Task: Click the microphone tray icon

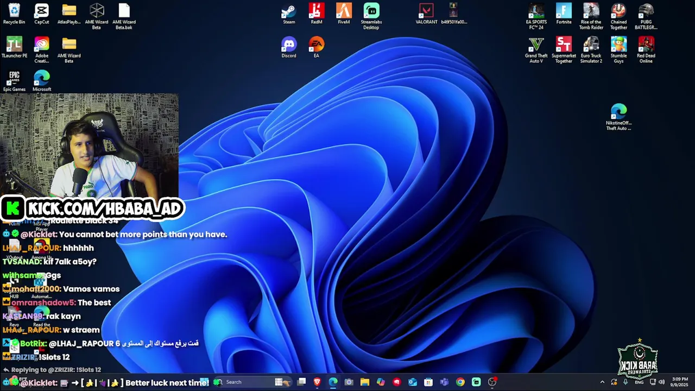Action: coord(625,382)
